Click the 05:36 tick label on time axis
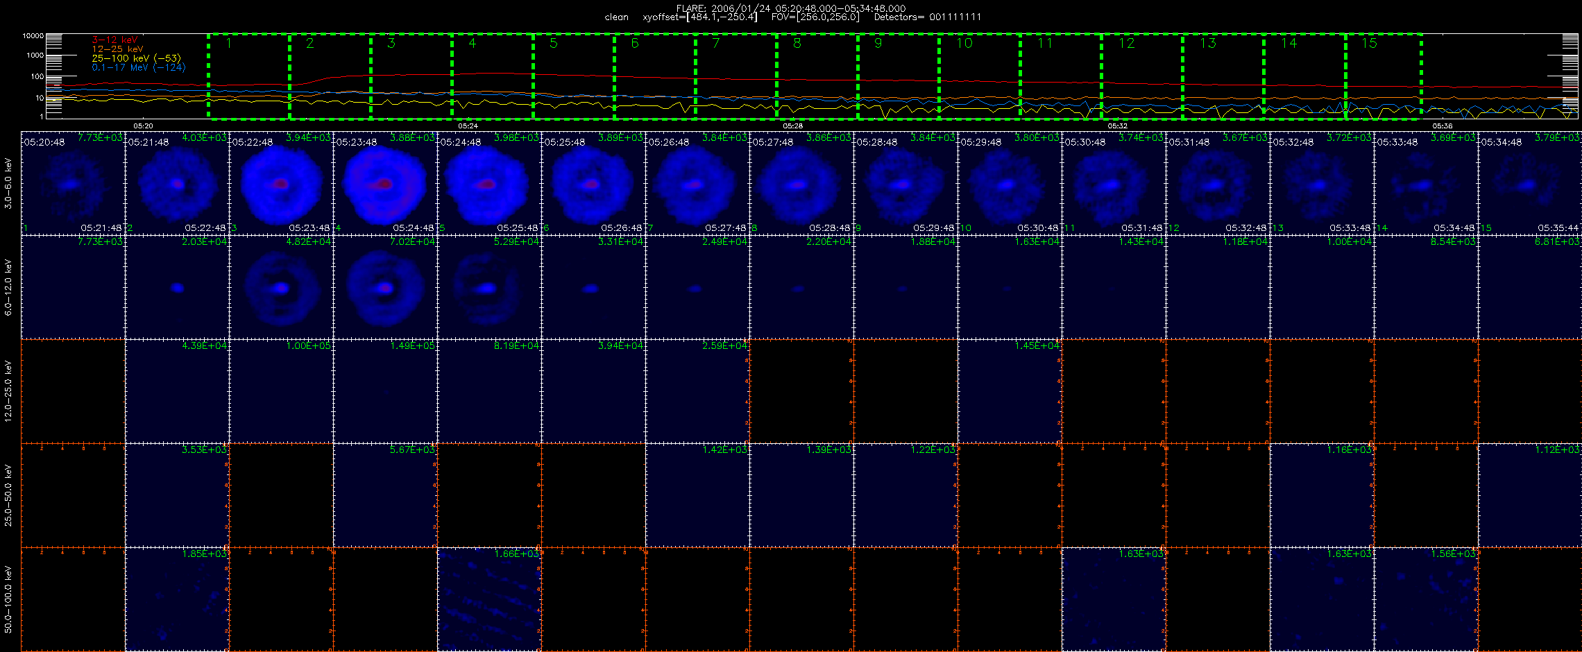1582x652 pixels. [1442, 126]
